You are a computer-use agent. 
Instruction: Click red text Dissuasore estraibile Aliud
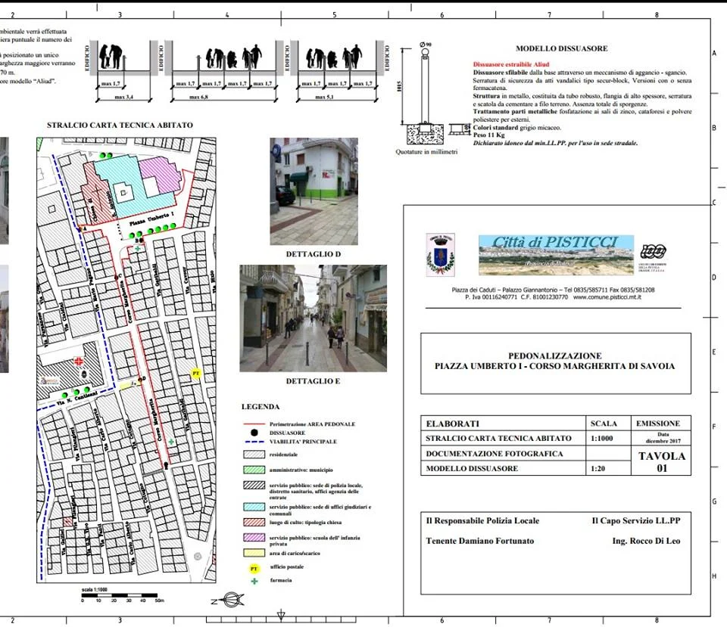coord(511,64)
